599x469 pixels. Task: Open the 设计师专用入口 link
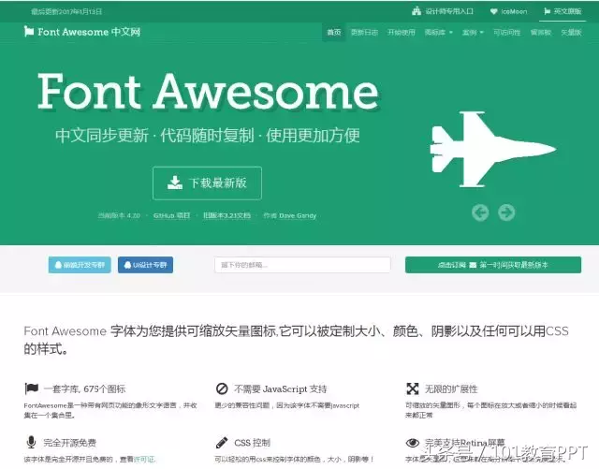pos(443,11)
